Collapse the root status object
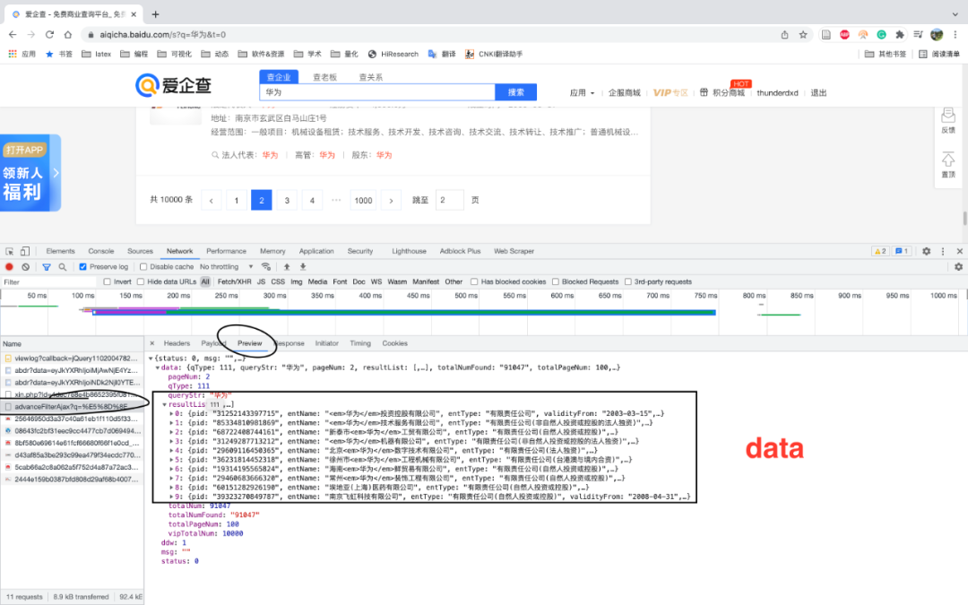 151,358
